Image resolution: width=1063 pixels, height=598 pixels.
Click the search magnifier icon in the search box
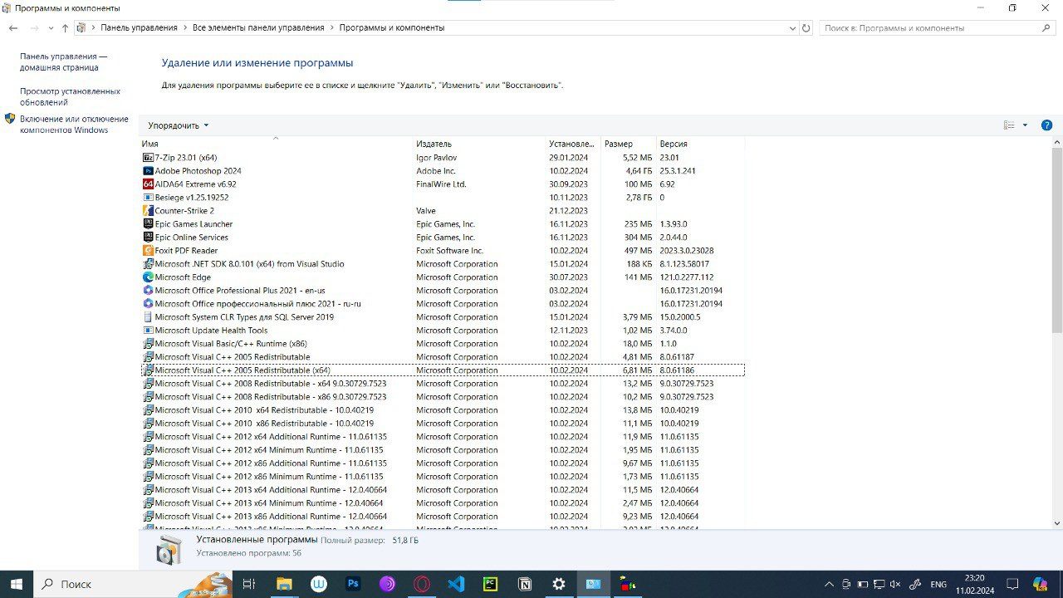point(1046,27)
